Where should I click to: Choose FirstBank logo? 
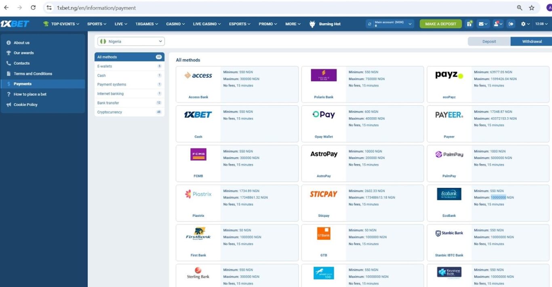pos(198,233)
